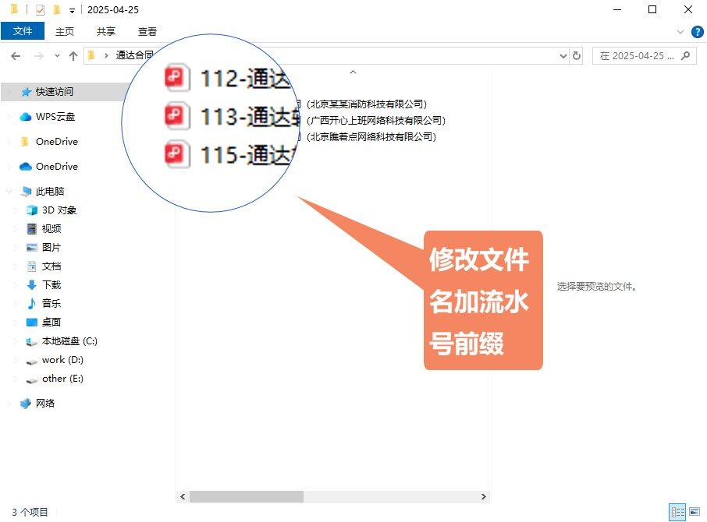This screenshot has width=707, height=522.
Task: Open WPS云盘 in navigation pane
Action: [x=55, y=117]
